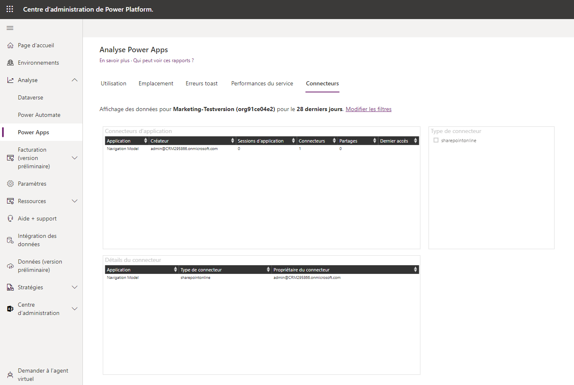The width and height of the screenshot is (574, 385).
Task: Expand the Ressources section chevron
Action: (75, 201)
